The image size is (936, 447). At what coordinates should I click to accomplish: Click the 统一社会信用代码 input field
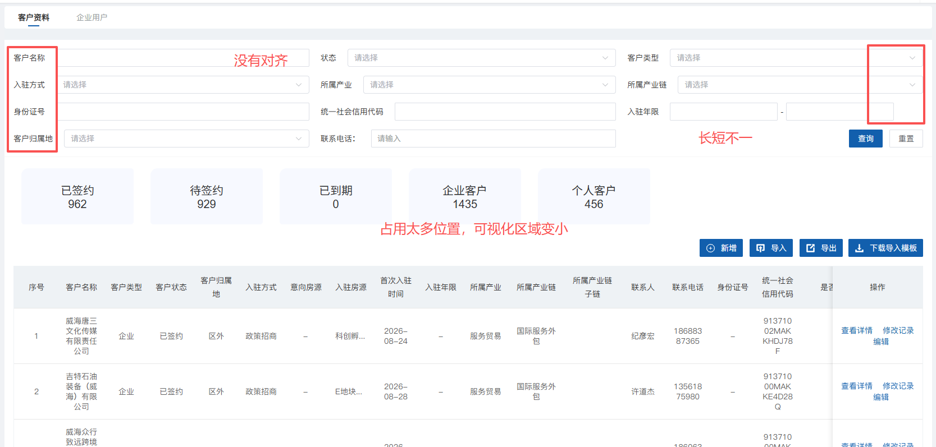point(505,112)
